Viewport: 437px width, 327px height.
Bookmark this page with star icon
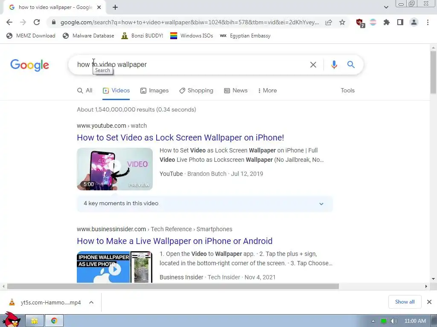pos(342,22)
